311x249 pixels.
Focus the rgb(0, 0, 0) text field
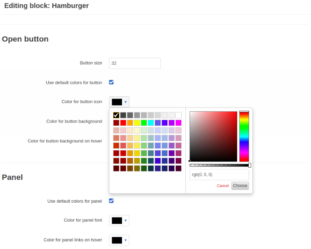(219, 175)
